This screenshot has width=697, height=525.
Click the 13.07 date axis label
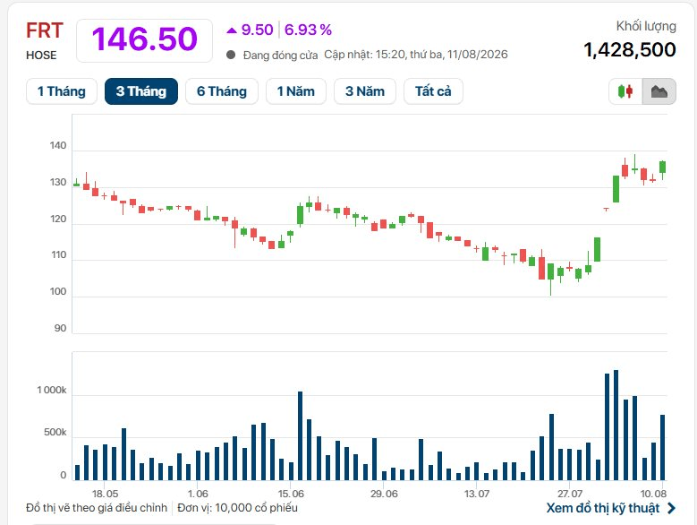477,494
